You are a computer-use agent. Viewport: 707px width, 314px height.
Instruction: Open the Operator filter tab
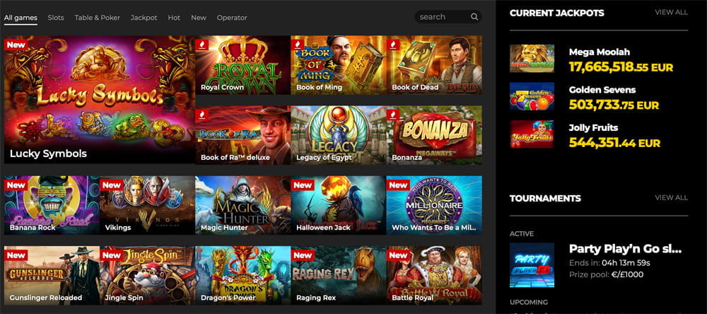click(x=232, y=18)
